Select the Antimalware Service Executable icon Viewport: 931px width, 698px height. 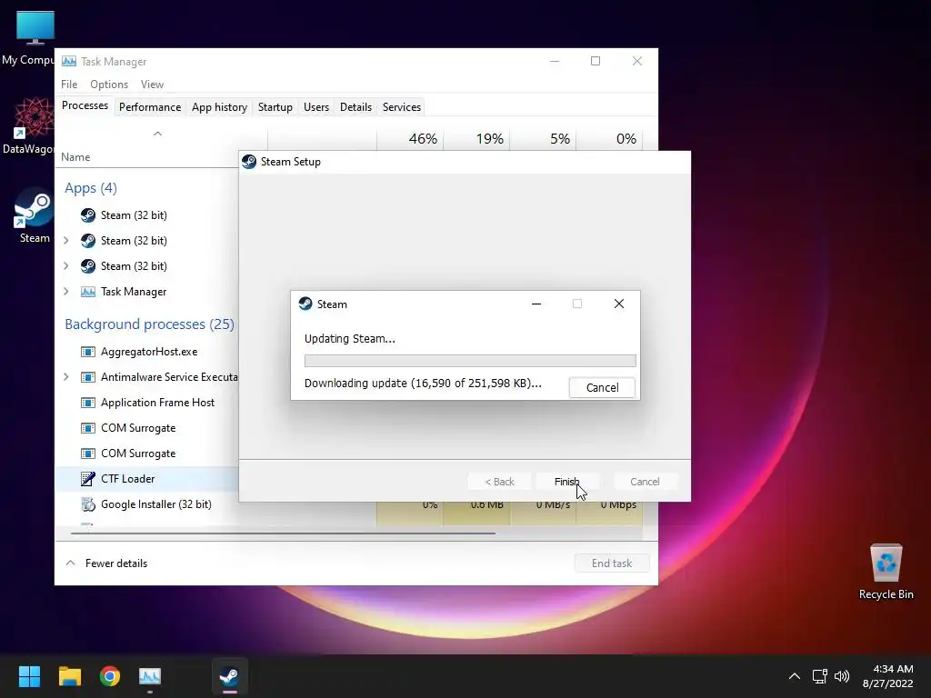pyautogui.click(x=88, y=377)
